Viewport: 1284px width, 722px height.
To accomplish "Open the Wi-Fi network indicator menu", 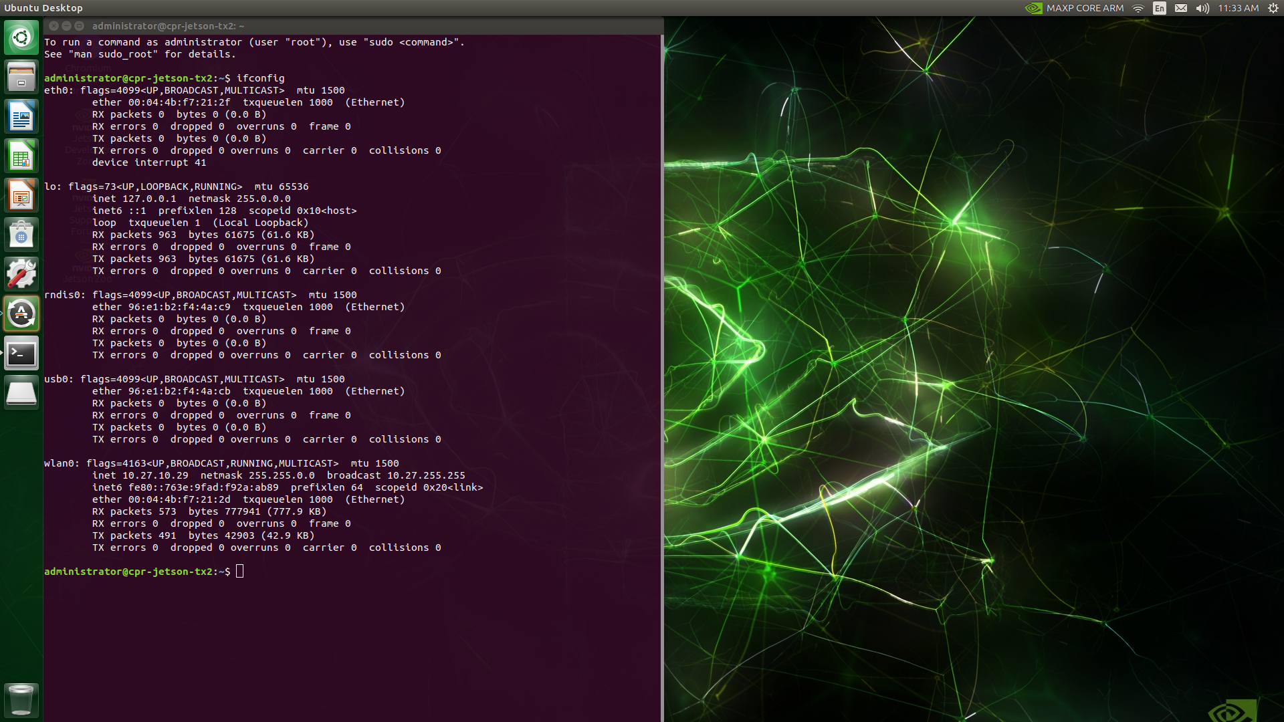I will click(x=1138, y=8).
